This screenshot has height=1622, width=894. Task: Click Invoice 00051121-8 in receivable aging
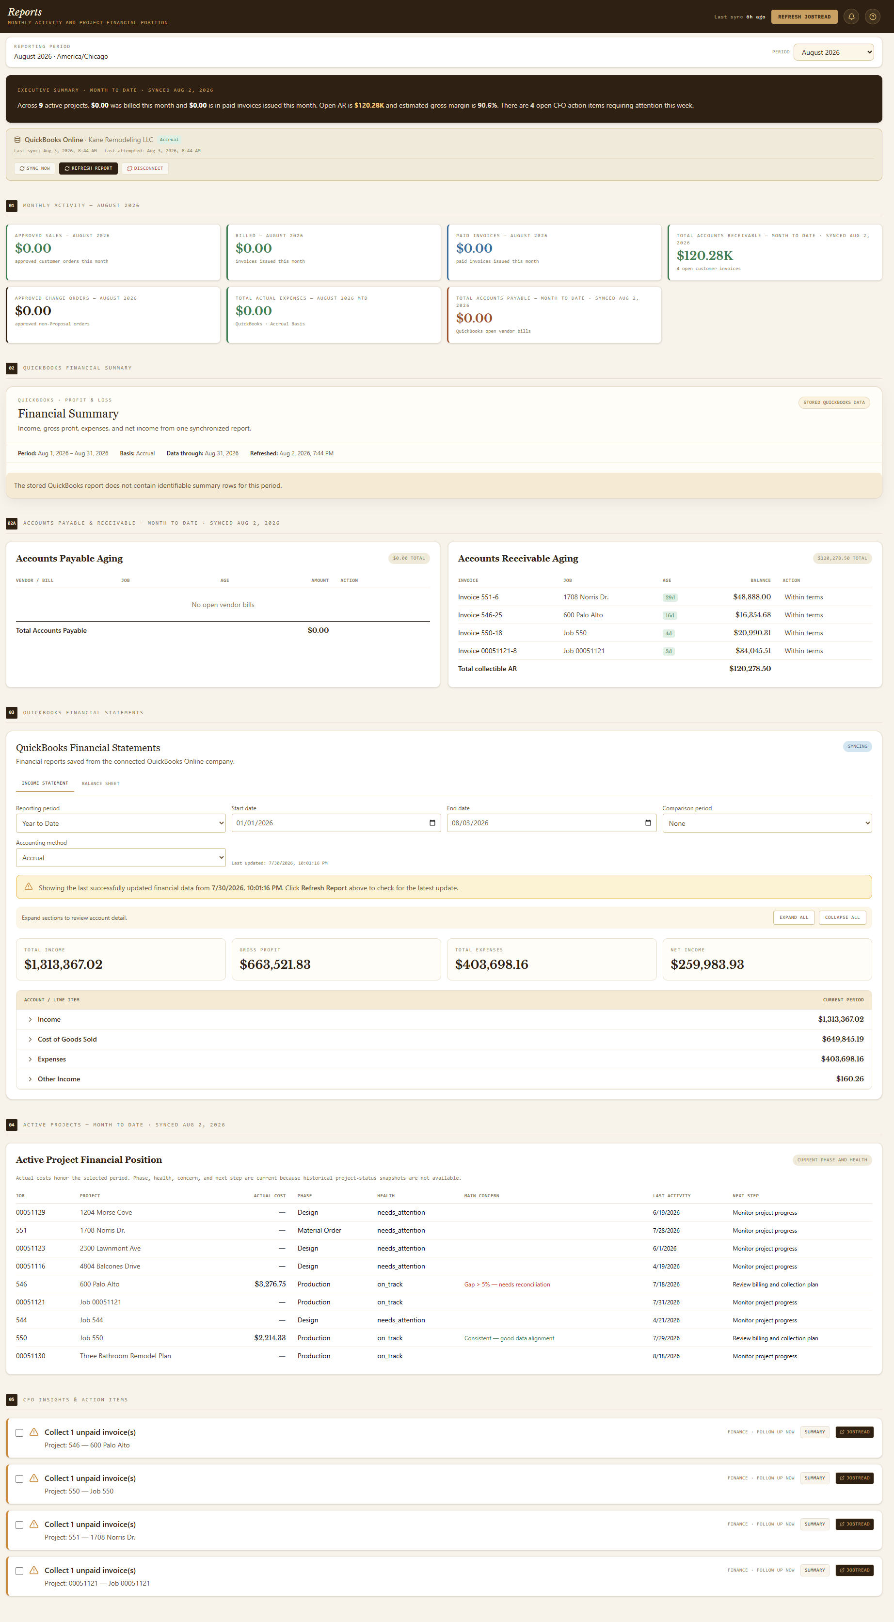(x=487, y=651)
